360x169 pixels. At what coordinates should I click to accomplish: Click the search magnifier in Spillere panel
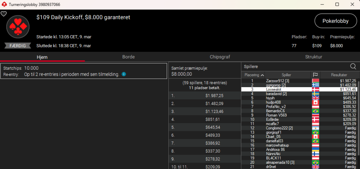[353, 66]
